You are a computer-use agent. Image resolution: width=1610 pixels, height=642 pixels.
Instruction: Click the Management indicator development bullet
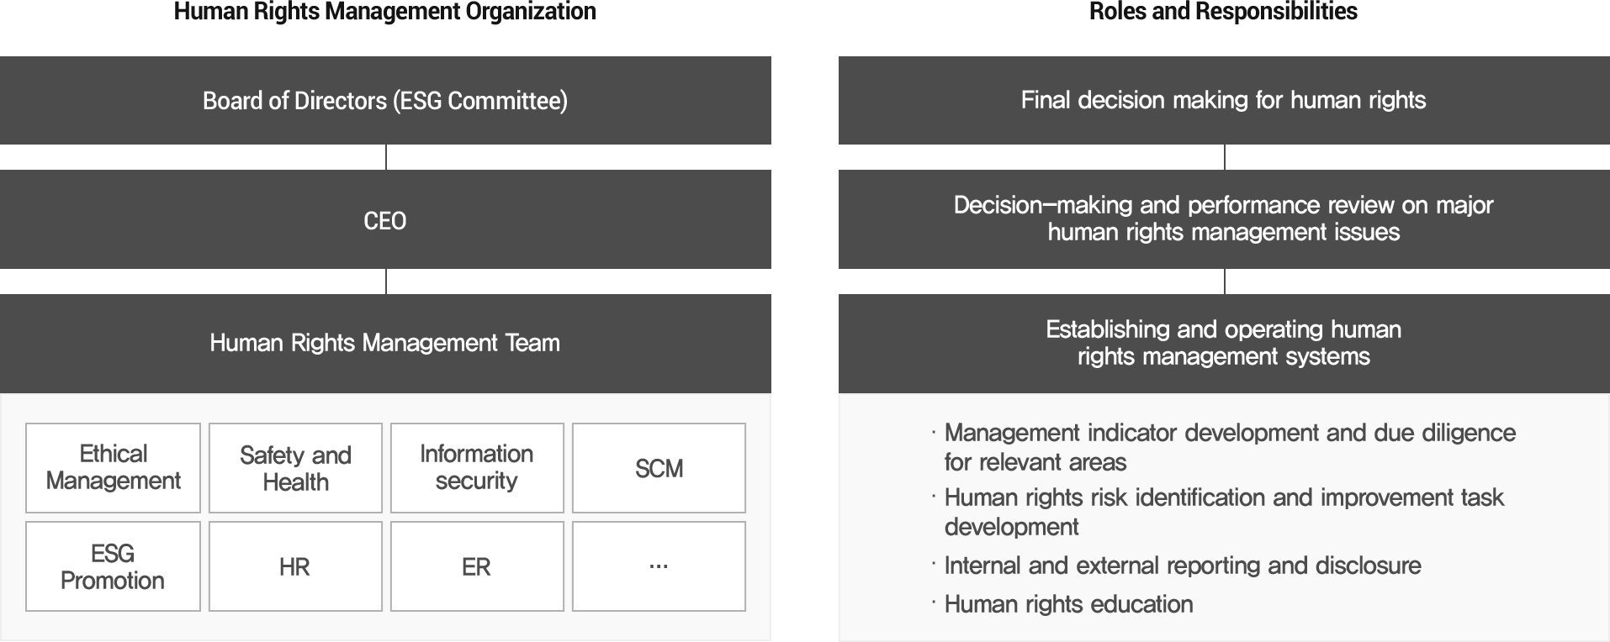click(1229, 447)
